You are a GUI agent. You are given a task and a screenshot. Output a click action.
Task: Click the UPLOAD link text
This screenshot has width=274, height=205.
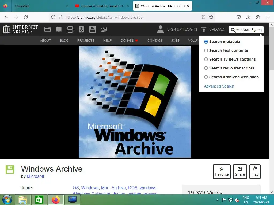(x=216, y=29)
